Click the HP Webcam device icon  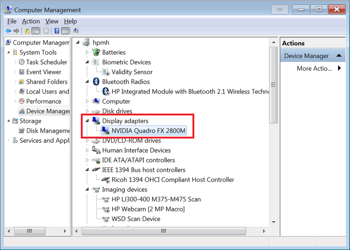click(106, 209)
